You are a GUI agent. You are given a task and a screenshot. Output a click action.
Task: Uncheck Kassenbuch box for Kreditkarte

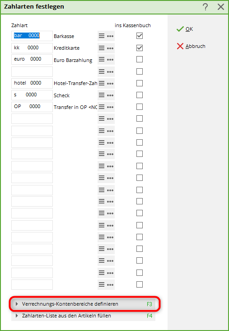point(140,48)
